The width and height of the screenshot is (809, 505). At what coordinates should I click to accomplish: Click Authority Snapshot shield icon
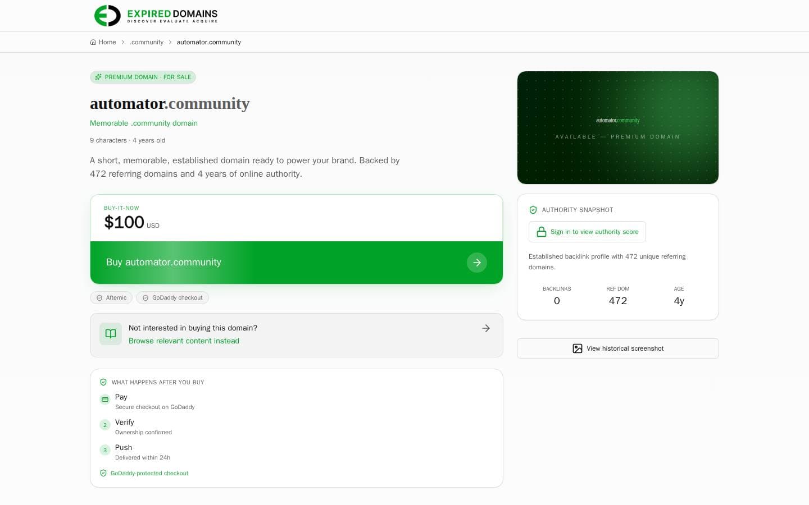point(533,210)
